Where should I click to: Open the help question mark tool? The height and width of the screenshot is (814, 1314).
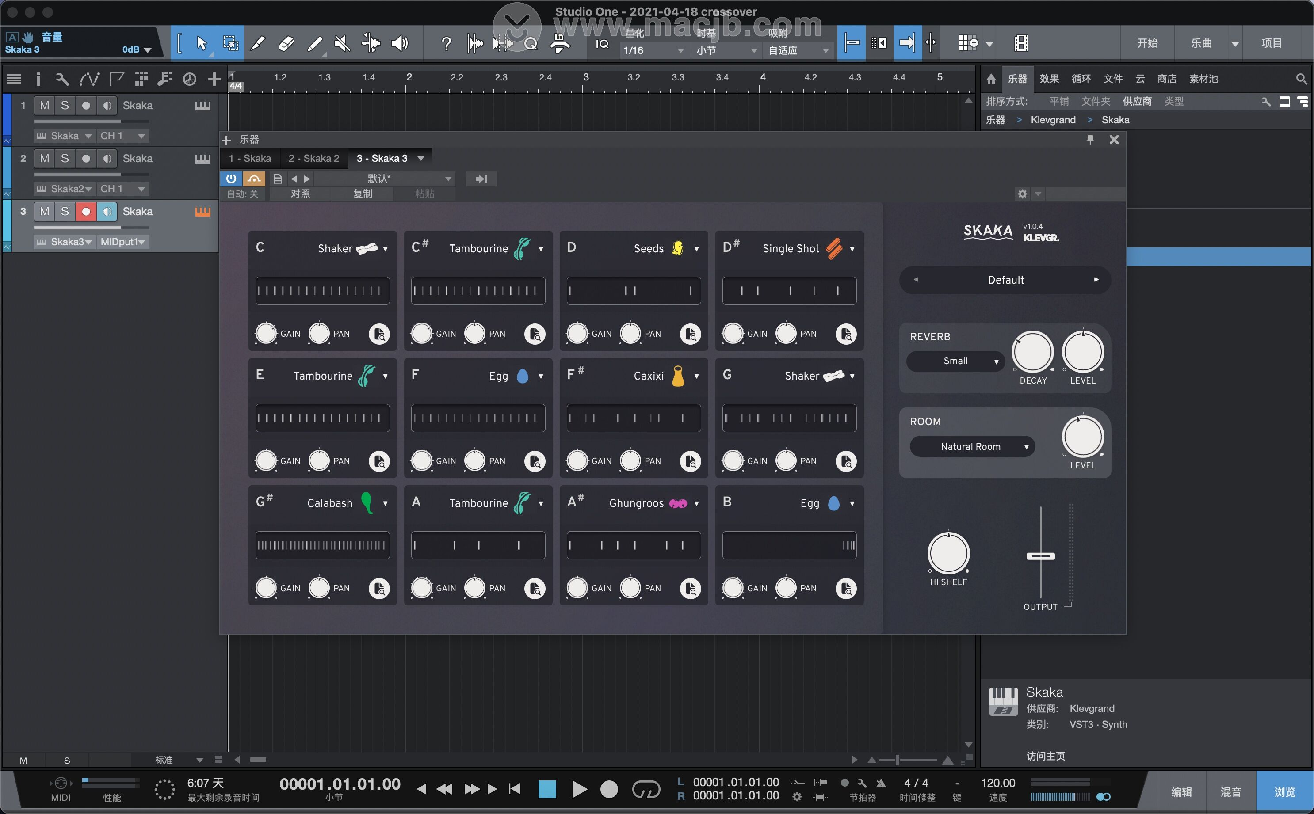coord(446,43)
